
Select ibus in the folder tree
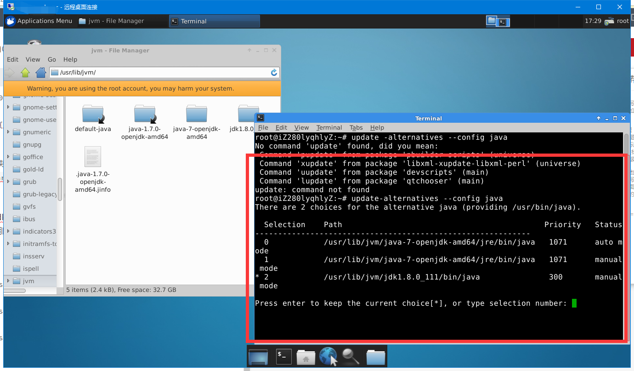(x=24, y=219)
